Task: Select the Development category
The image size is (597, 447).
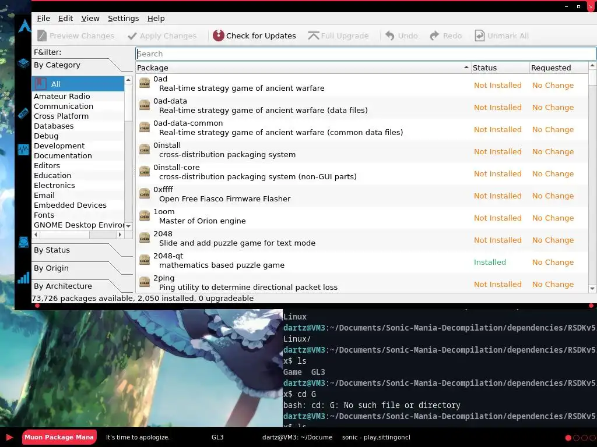Action: 78,146
